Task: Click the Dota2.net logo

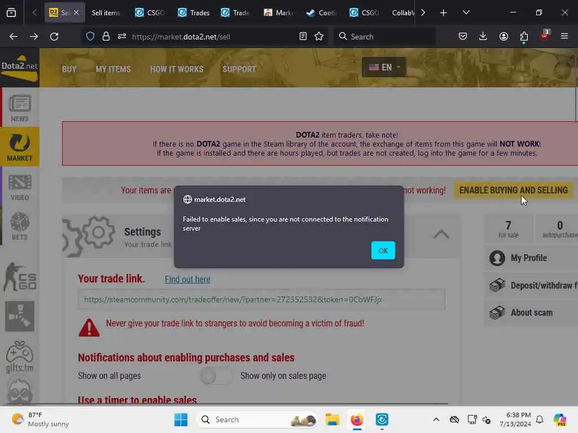Action: pos(20,68)
